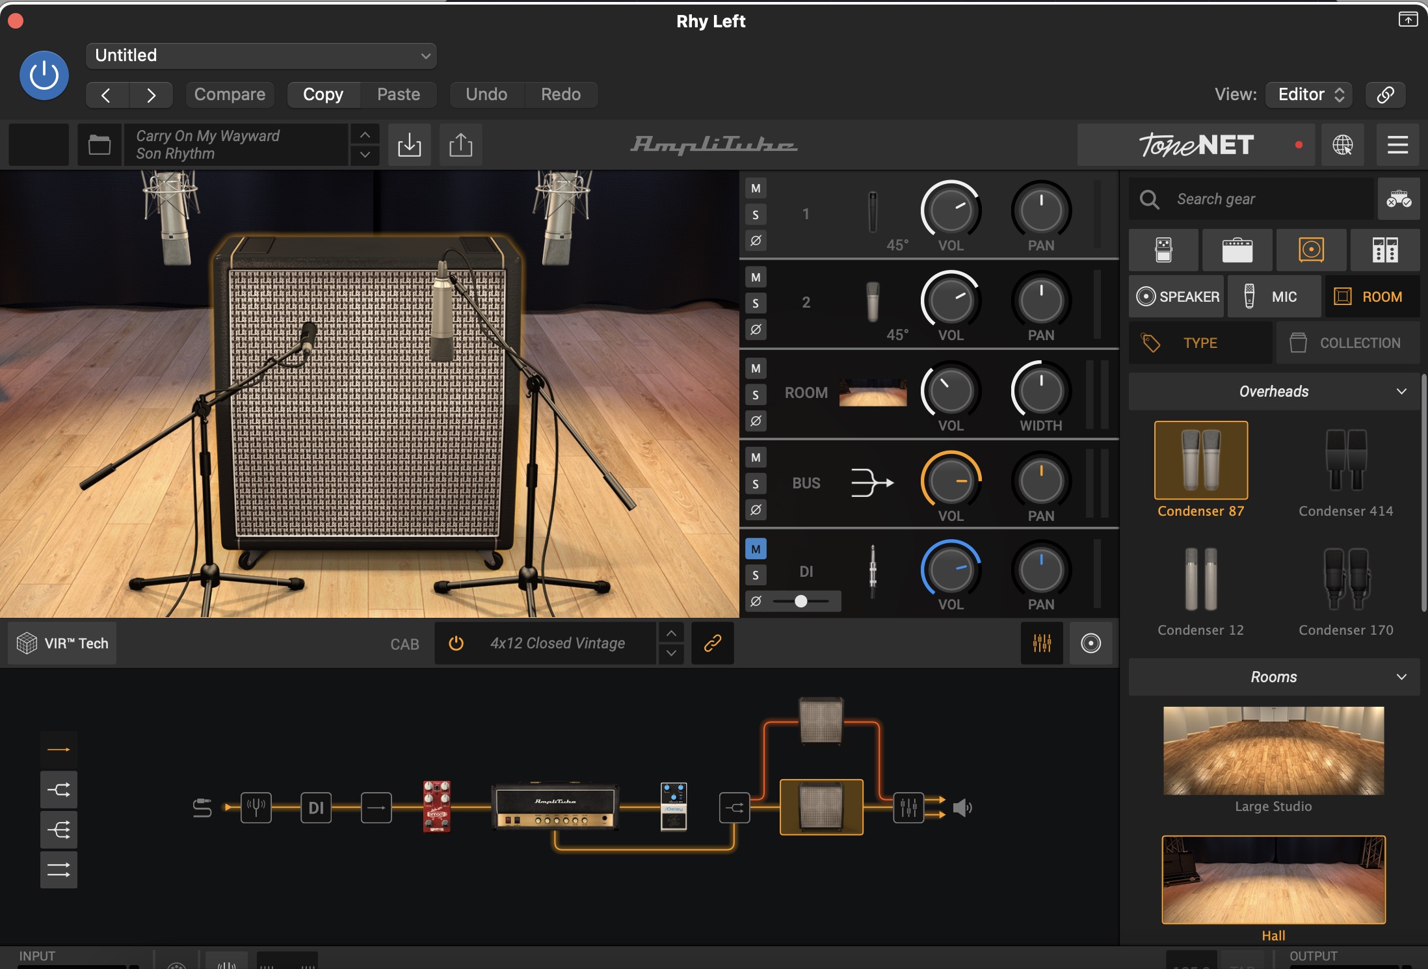Invert phase on mic channel 2
1428x969 pixels.
[756, 329]
